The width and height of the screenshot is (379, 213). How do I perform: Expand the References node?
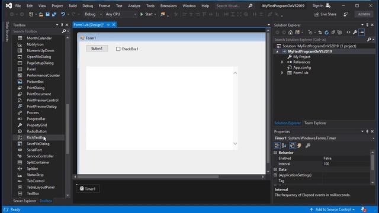(x=282, y=62)
